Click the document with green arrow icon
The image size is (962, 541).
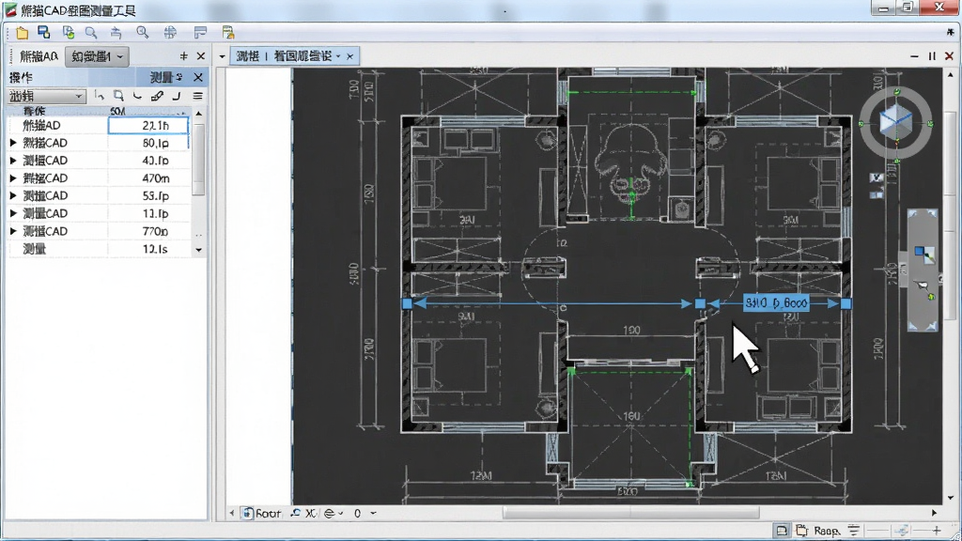68,33
